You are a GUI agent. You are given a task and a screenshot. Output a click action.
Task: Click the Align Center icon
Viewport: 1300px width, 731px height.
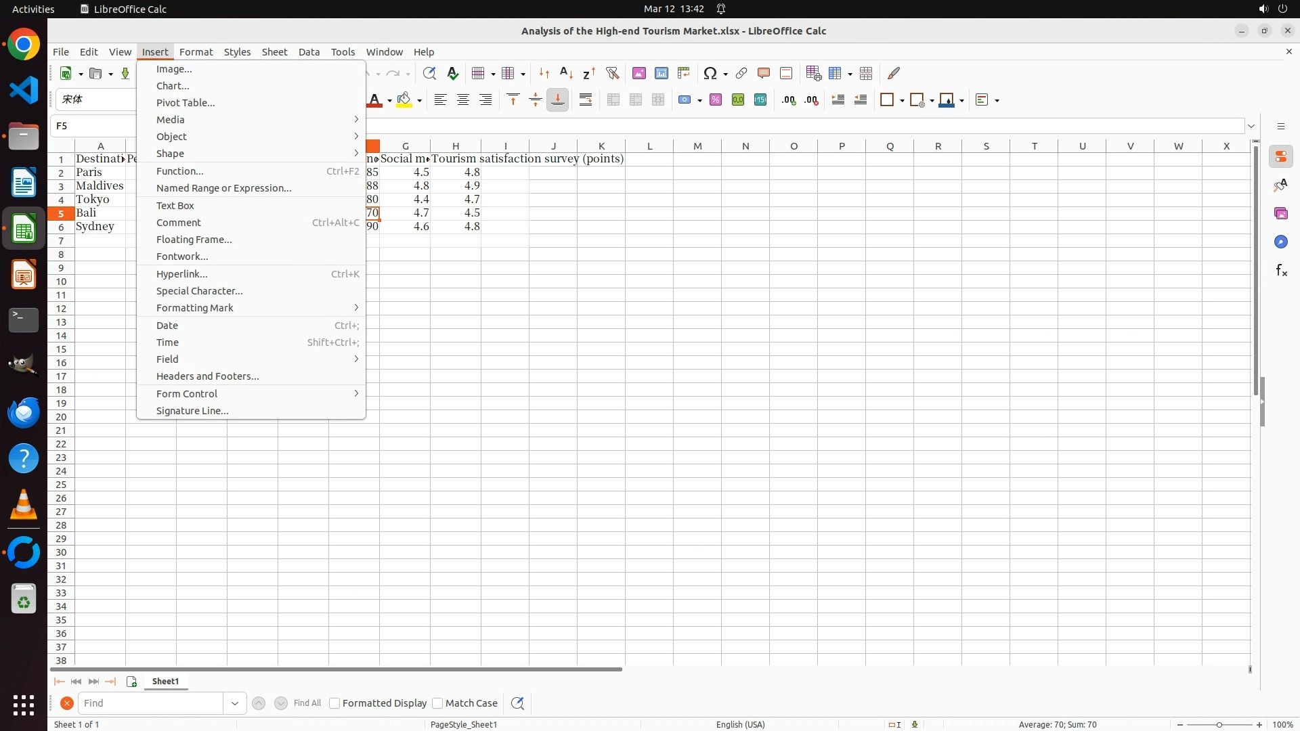(463, 100)
